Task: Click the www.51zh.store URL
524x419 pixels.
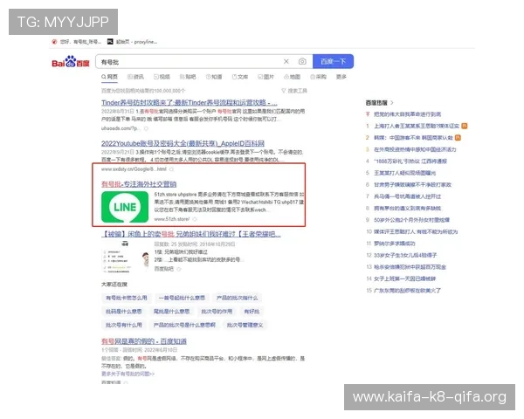Action: tap(172, 219)
